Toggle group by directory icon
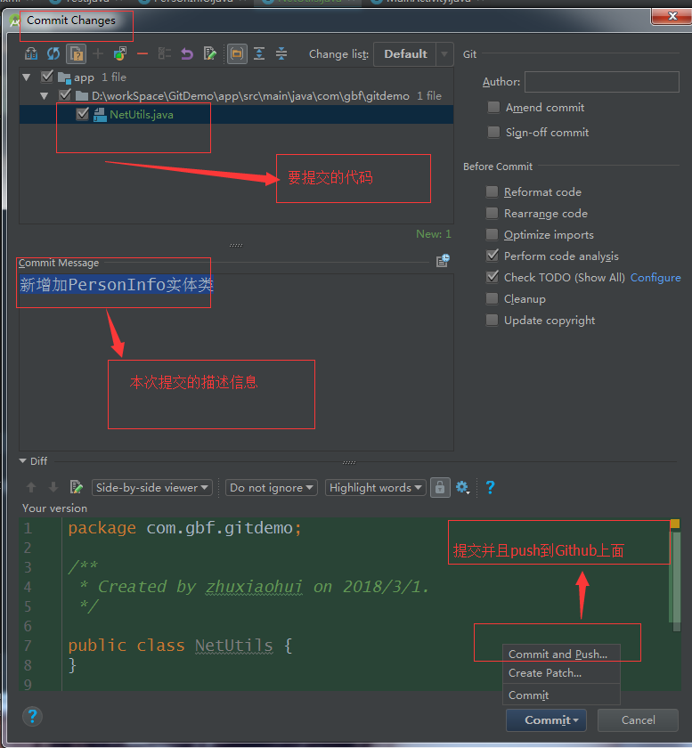 pos(237,54)
